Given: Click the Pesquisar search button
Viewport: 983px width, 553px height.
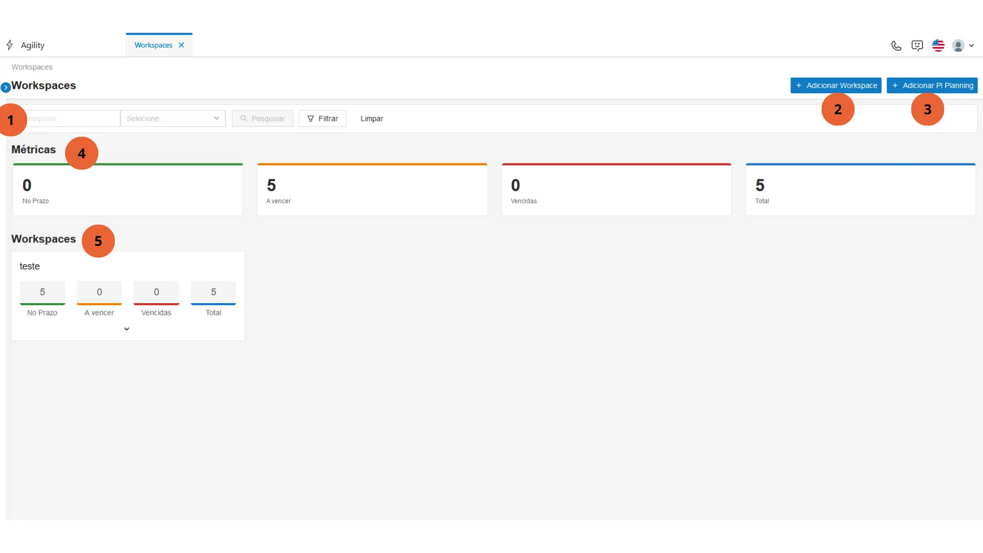Looking at the screenshot, I should click(262, 118).
